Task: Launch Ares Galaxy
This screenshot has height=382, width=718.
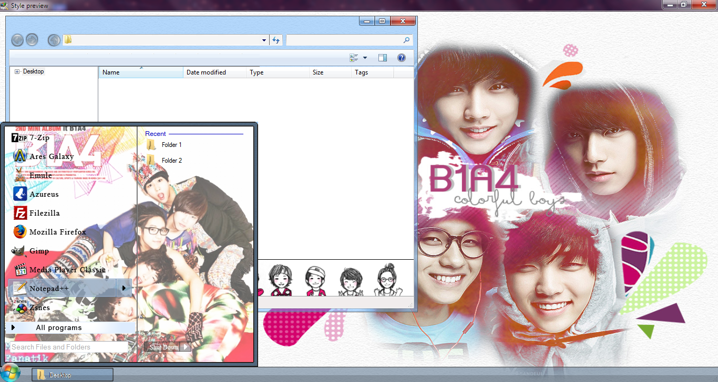Action: pyautogui.click(x=46, y=156)
